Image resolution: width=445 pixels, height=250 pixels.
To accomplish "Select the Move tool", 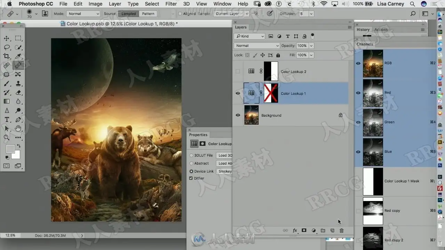I will coord(7,38).
